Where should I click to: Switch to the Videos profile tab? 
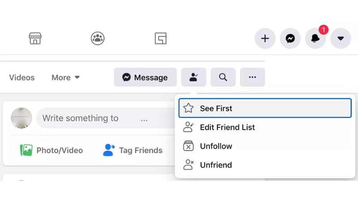(x=21, y=77)
